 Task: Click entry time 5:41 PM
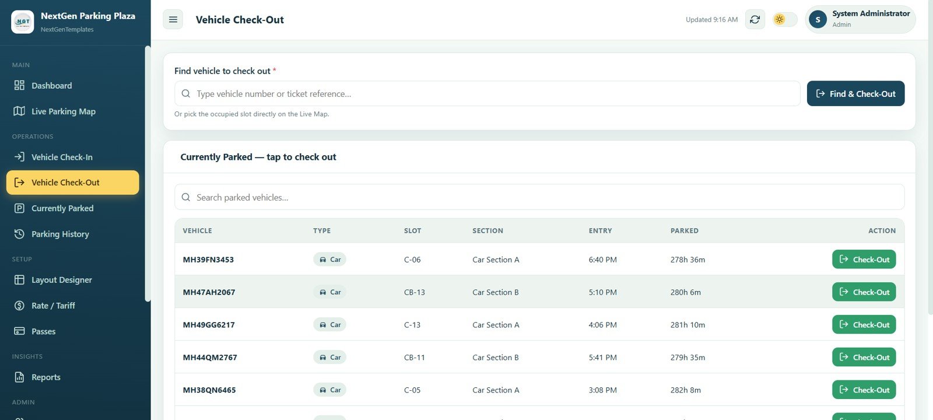602,358
